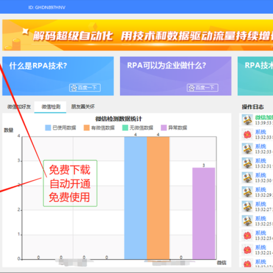
Task: Hide the 无微信数据 green legend series
Action: pos(125,128)
